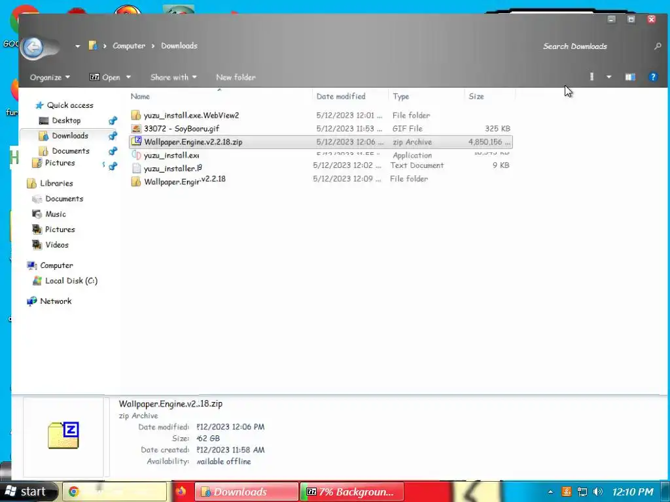Switch to the 7% Background 7-Zip task

tap(352, 492)
